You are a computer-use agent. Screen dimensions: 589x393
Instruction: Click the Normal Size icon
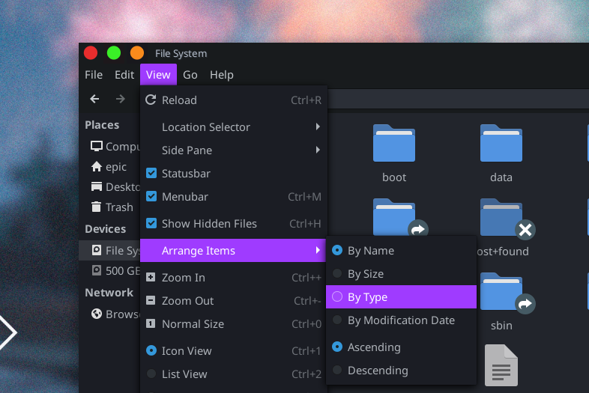point(151,323)
